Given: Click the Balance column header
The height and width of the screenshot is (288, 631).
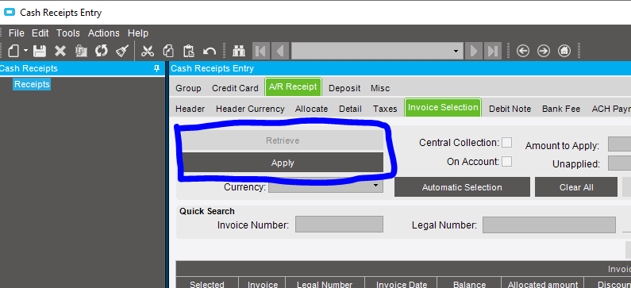Looking at the screenshot, I should tap(470, 282).
